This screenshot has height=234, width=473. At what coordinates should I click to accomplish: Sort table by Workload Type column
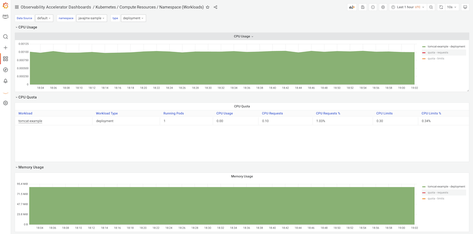tap(107, 114)
